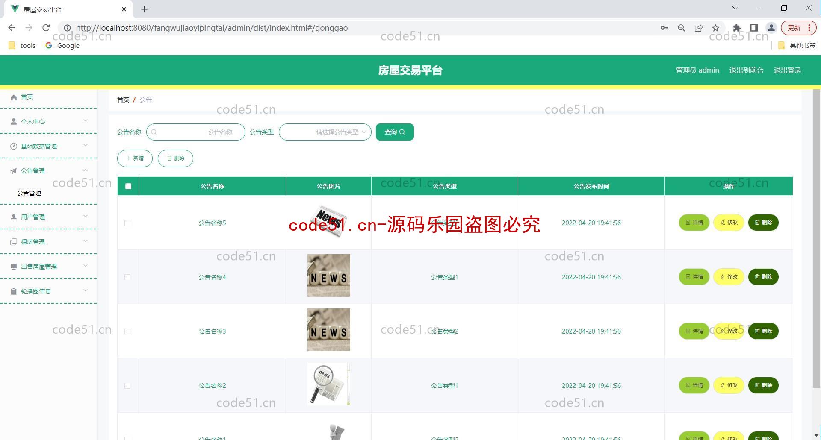Bookmark this page with the star icon
821x440 pixels.
(716, 28)
